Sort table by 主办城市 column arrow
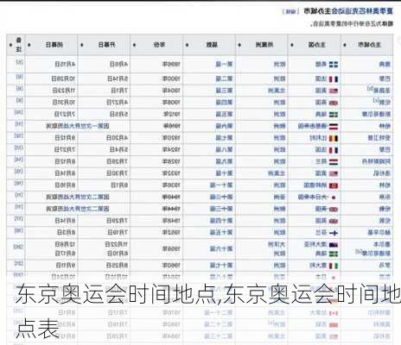The image size is (401, 345). 345,45
